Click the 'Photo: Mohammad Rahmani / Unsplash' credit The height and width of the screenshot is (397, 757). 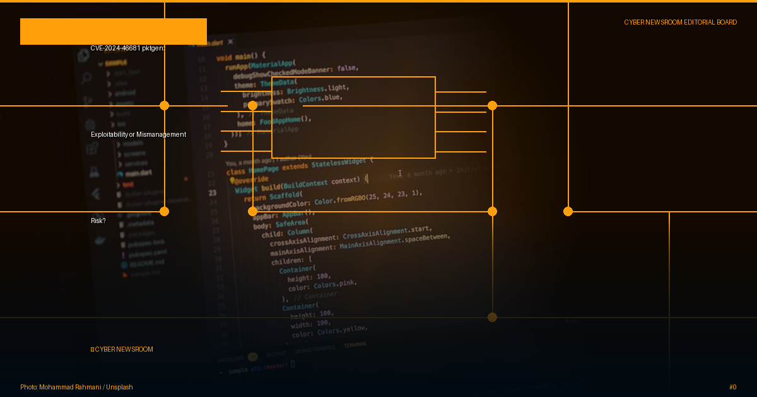[76, 387]
